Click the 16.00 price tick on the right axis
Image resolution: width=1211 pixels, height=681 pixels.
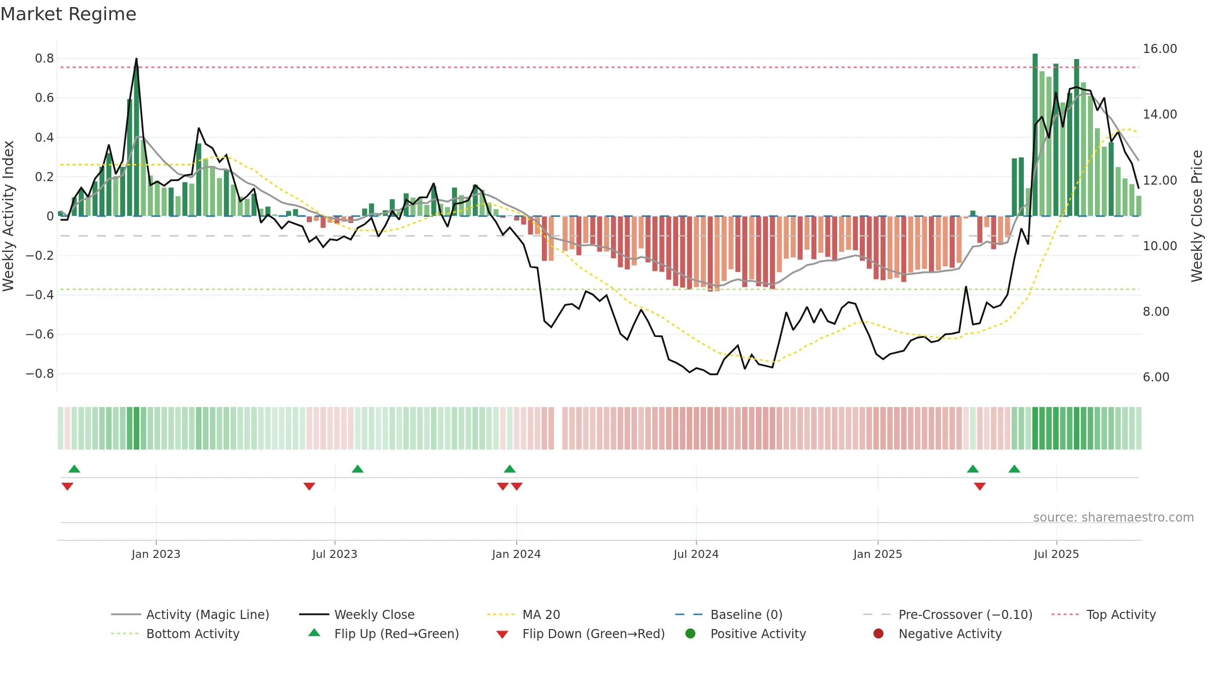click(x=1160, y=49)
